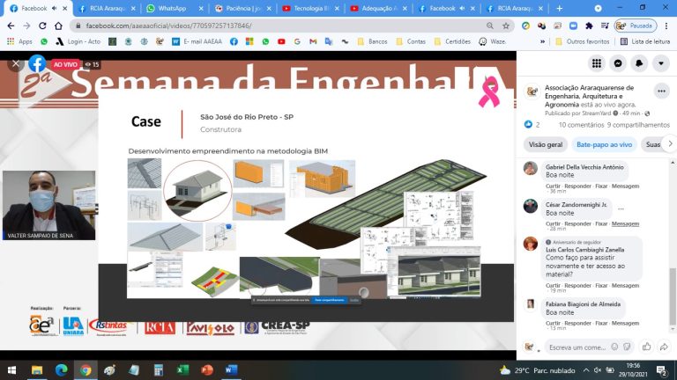Expand the account dropdown arrow

pos(660,63)
